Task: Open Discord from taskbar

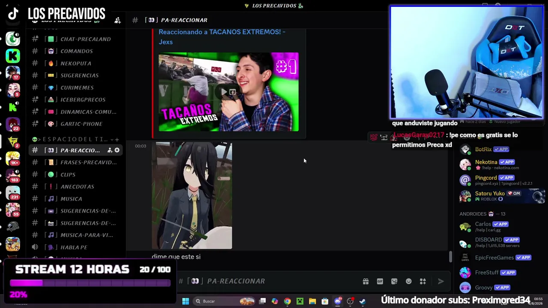Action: [338, 301]
